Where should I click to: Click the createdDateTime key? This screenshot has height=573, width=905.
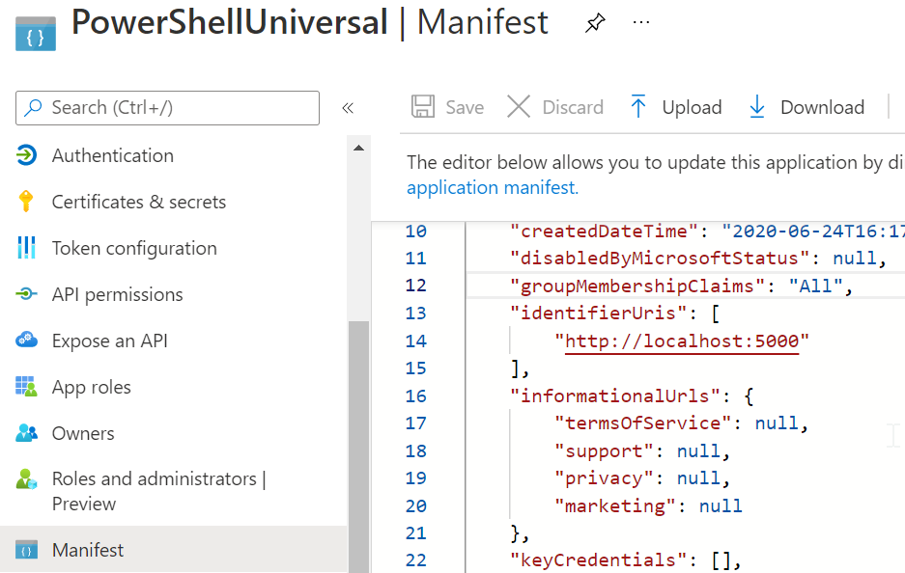point(604,232)
